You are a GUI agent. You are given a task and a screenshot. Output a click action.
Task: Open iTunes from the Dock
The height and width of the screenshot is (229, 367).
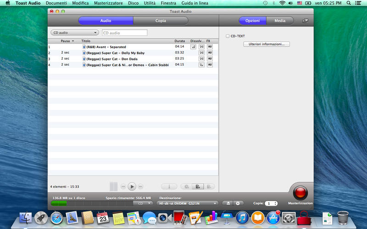[x=242, y=218]
